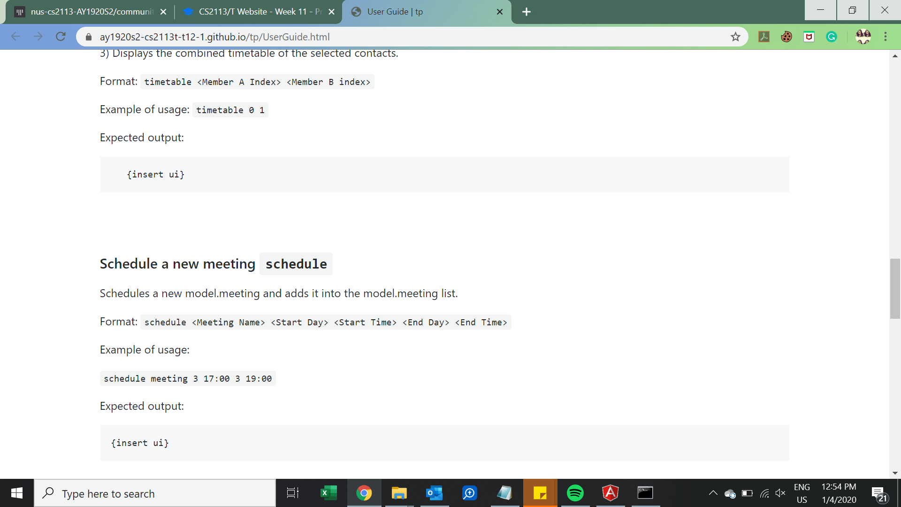Image resolution: width=901 pixels, height=507 pixels.
Task: Show hidden system tray icons
Action: tap(713, 493)
